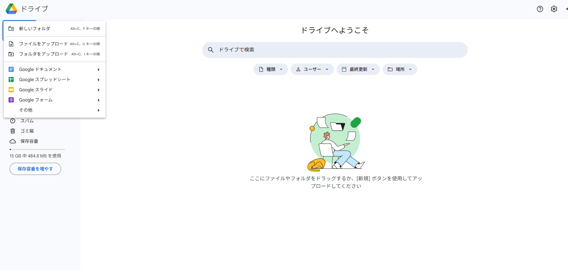Open 場所 filter dropdown arrow
Image resolution: width=568 pixels, height=270 pixels.
tap(410, 69)
